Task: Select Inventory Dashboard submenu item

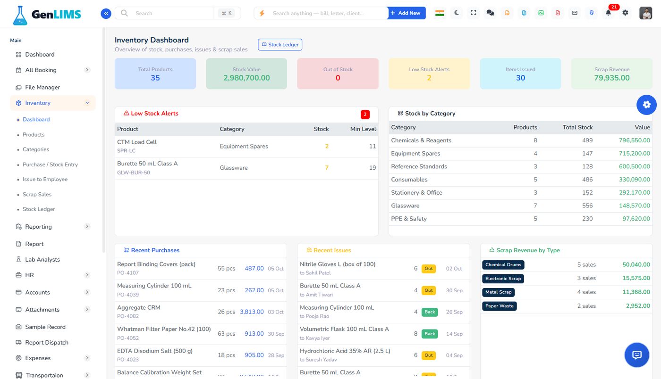Action: (x=36, y=120)
